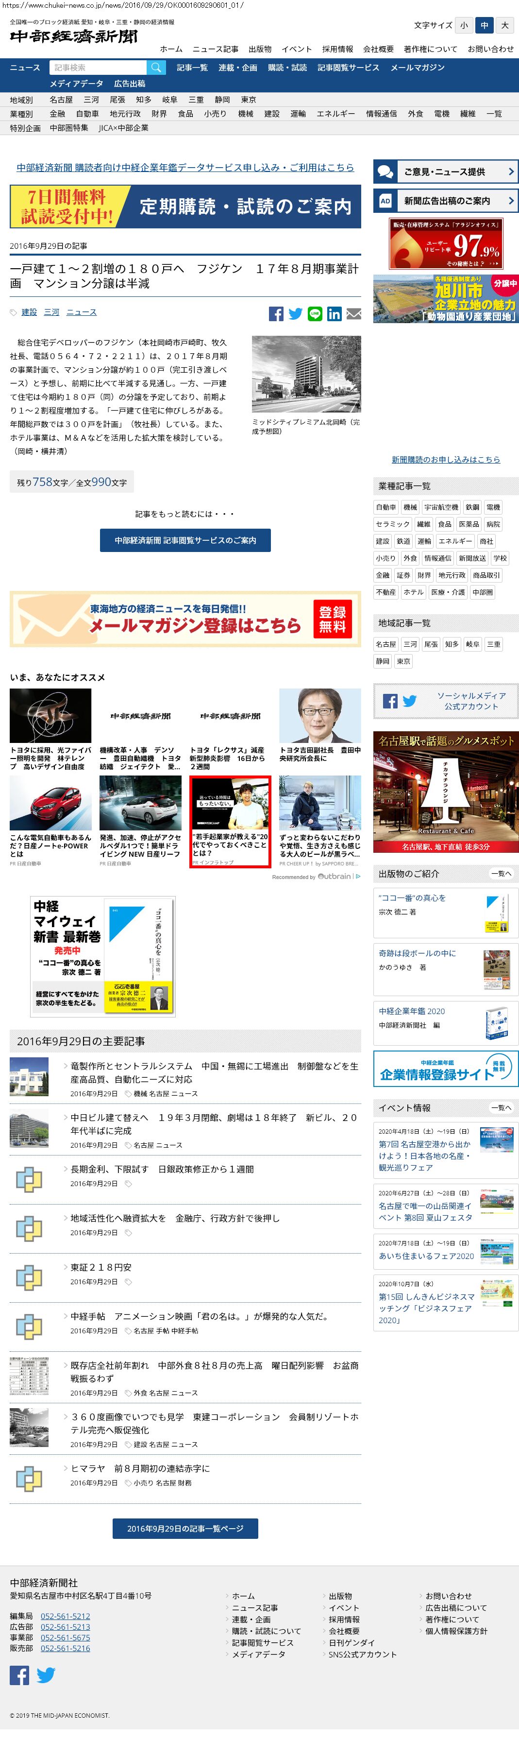
Task: Click 建設 tag under article title
Action: [29, 312]
